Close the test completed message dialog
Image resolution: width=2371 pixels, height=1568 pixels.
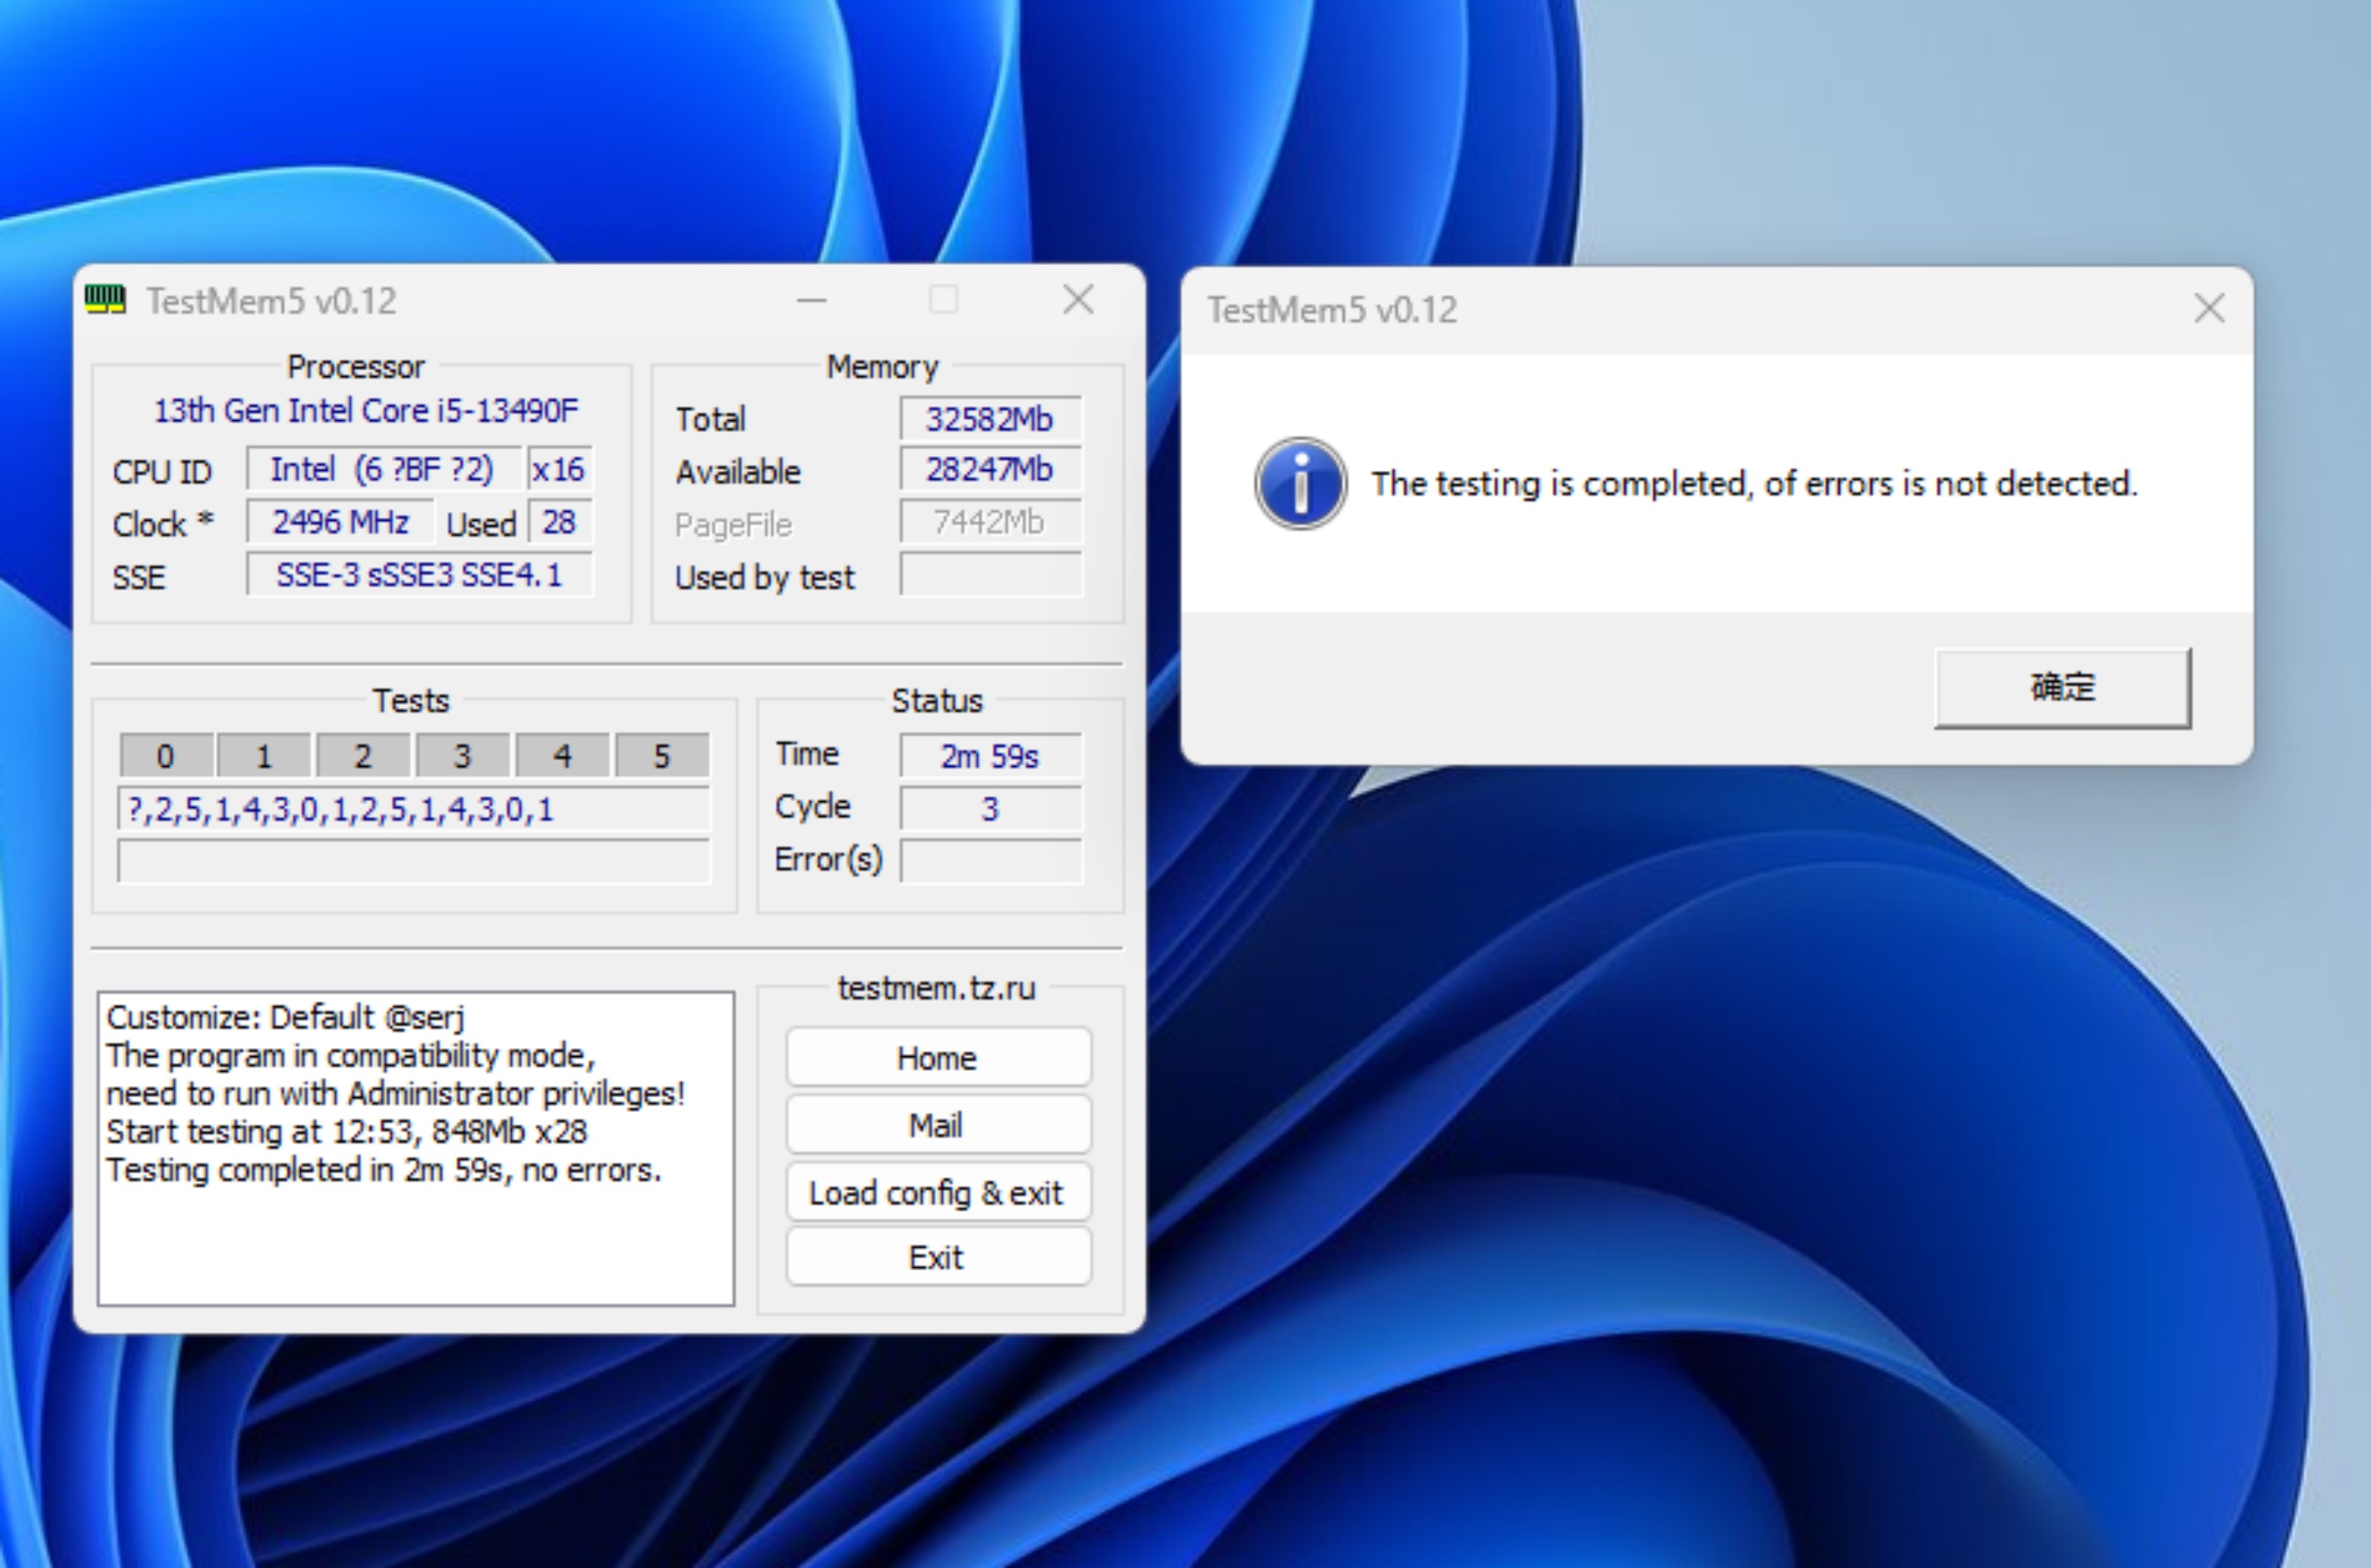pos(2208,308)
